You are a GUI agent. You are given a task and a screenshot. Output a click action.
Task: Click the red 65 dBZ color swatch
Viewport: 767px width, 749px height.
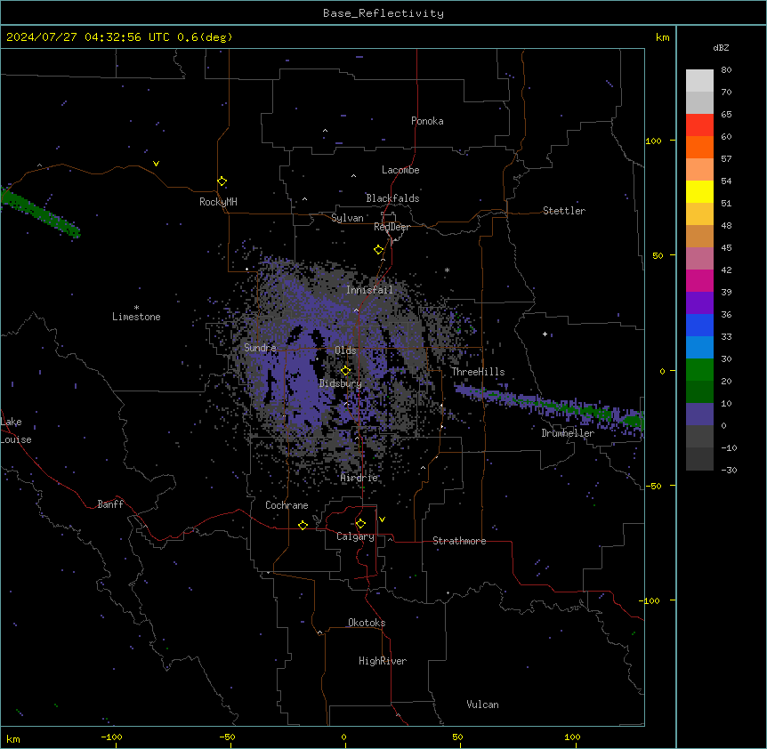pos(699,125)
